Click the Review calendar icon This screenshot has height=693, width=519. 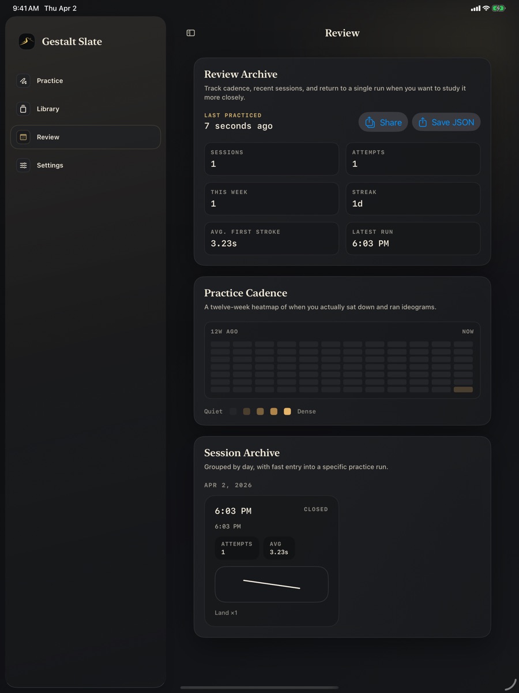[x=24, y=137]
